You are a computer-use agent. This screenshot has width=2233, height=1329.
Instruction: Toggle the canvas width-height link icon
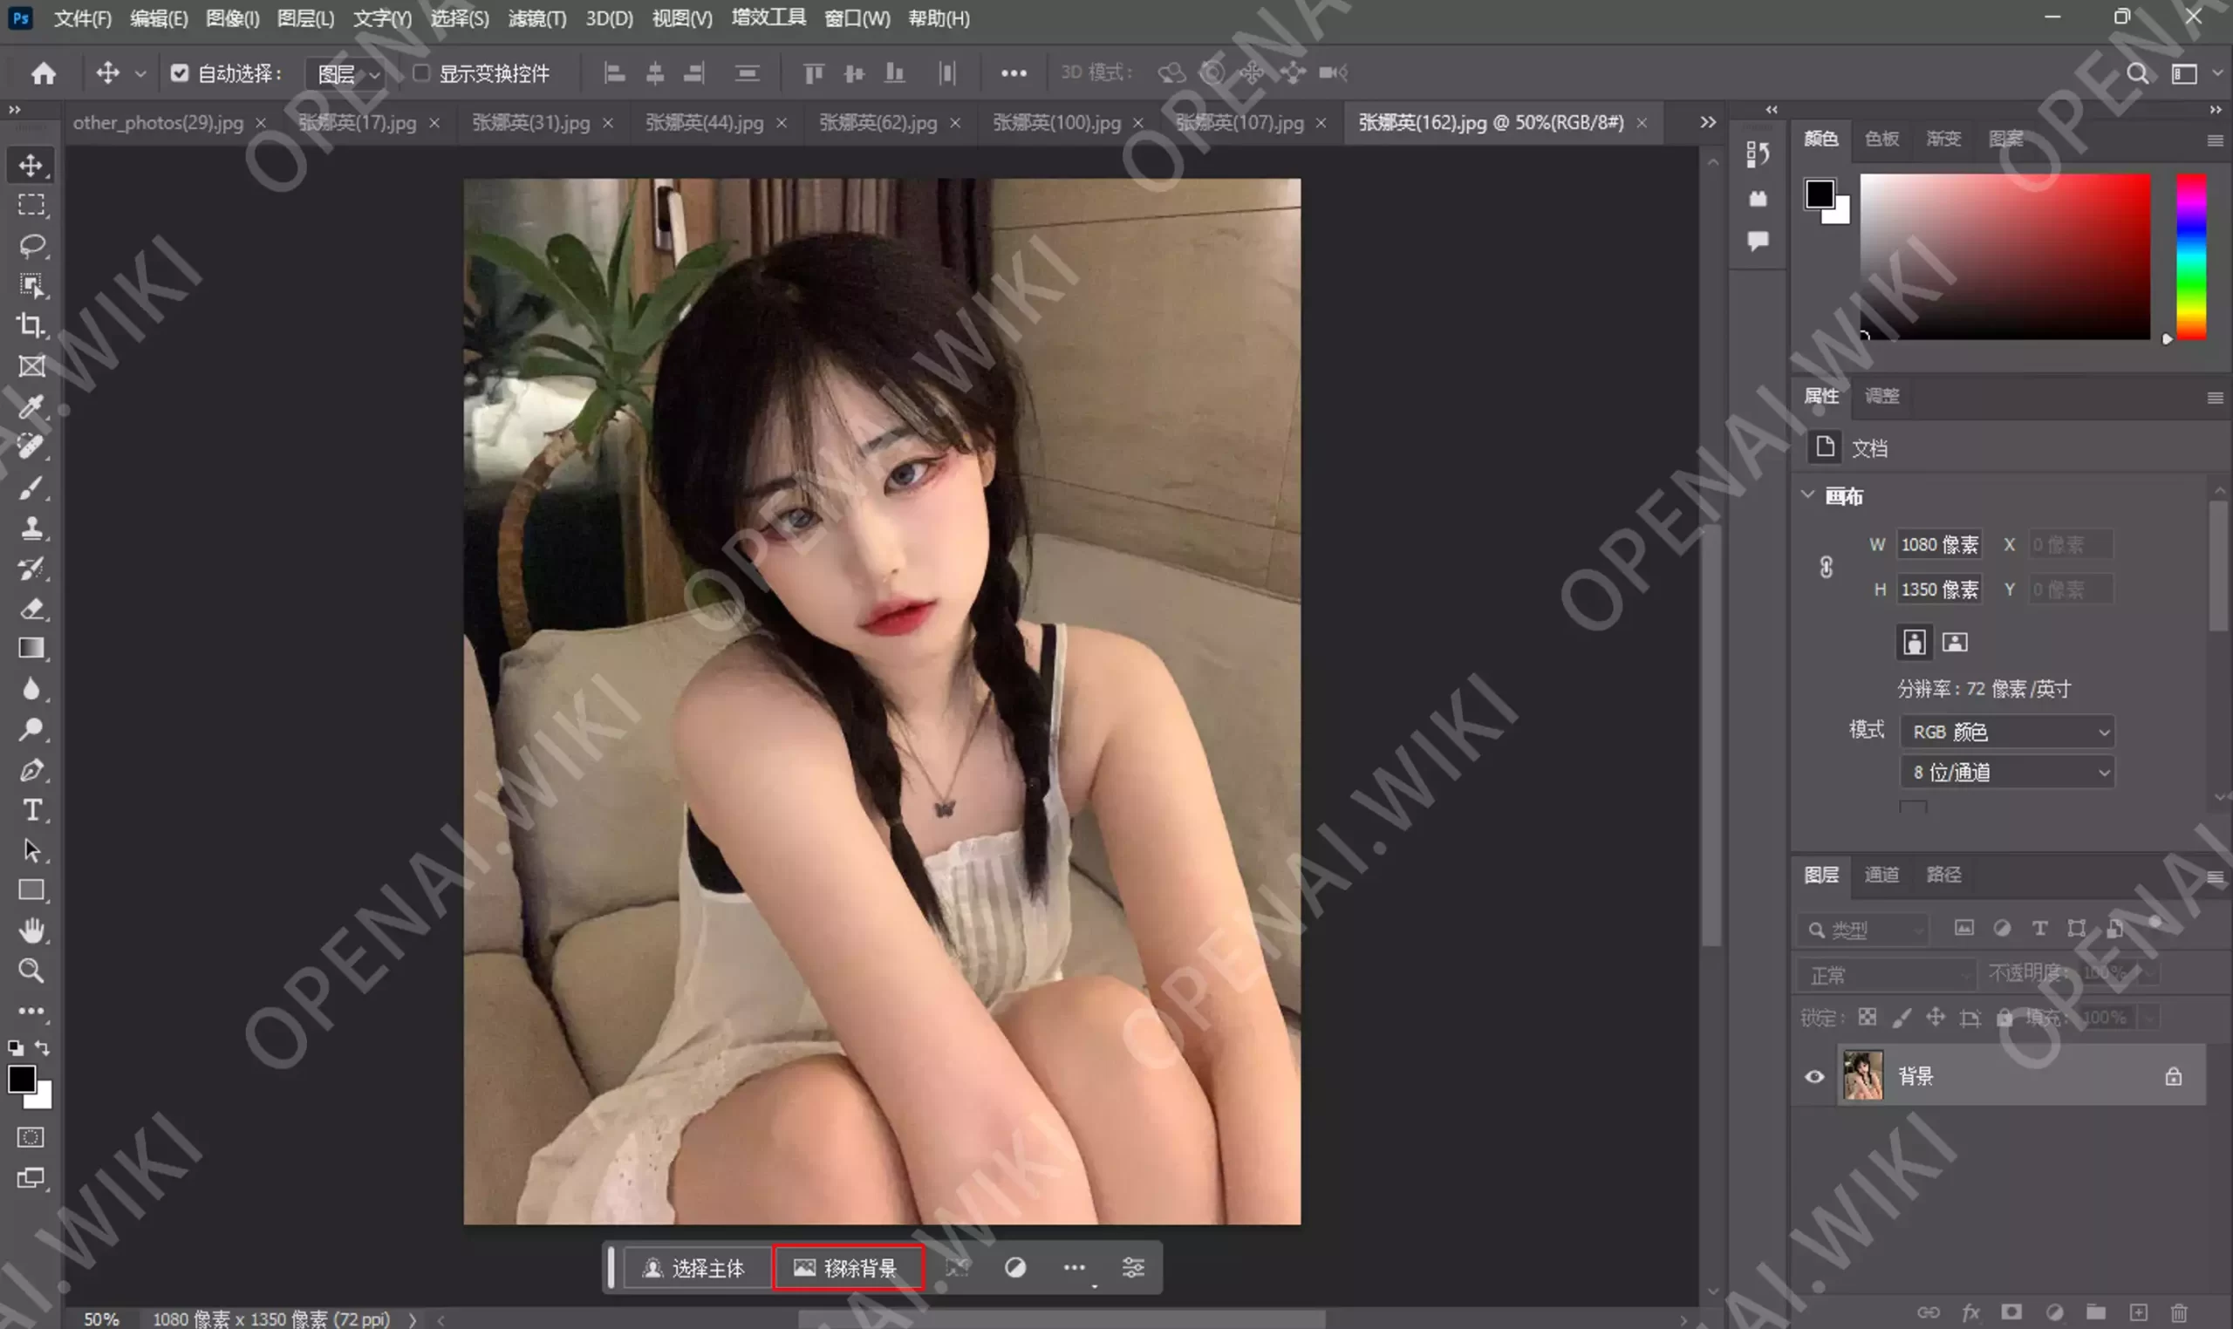click(x=1827, y=567)
